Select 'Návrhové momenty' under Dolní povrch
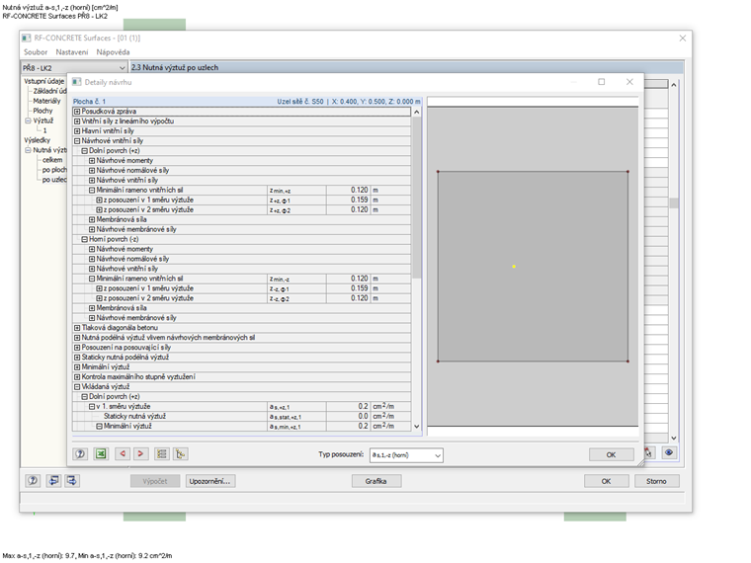 [125, 161]
